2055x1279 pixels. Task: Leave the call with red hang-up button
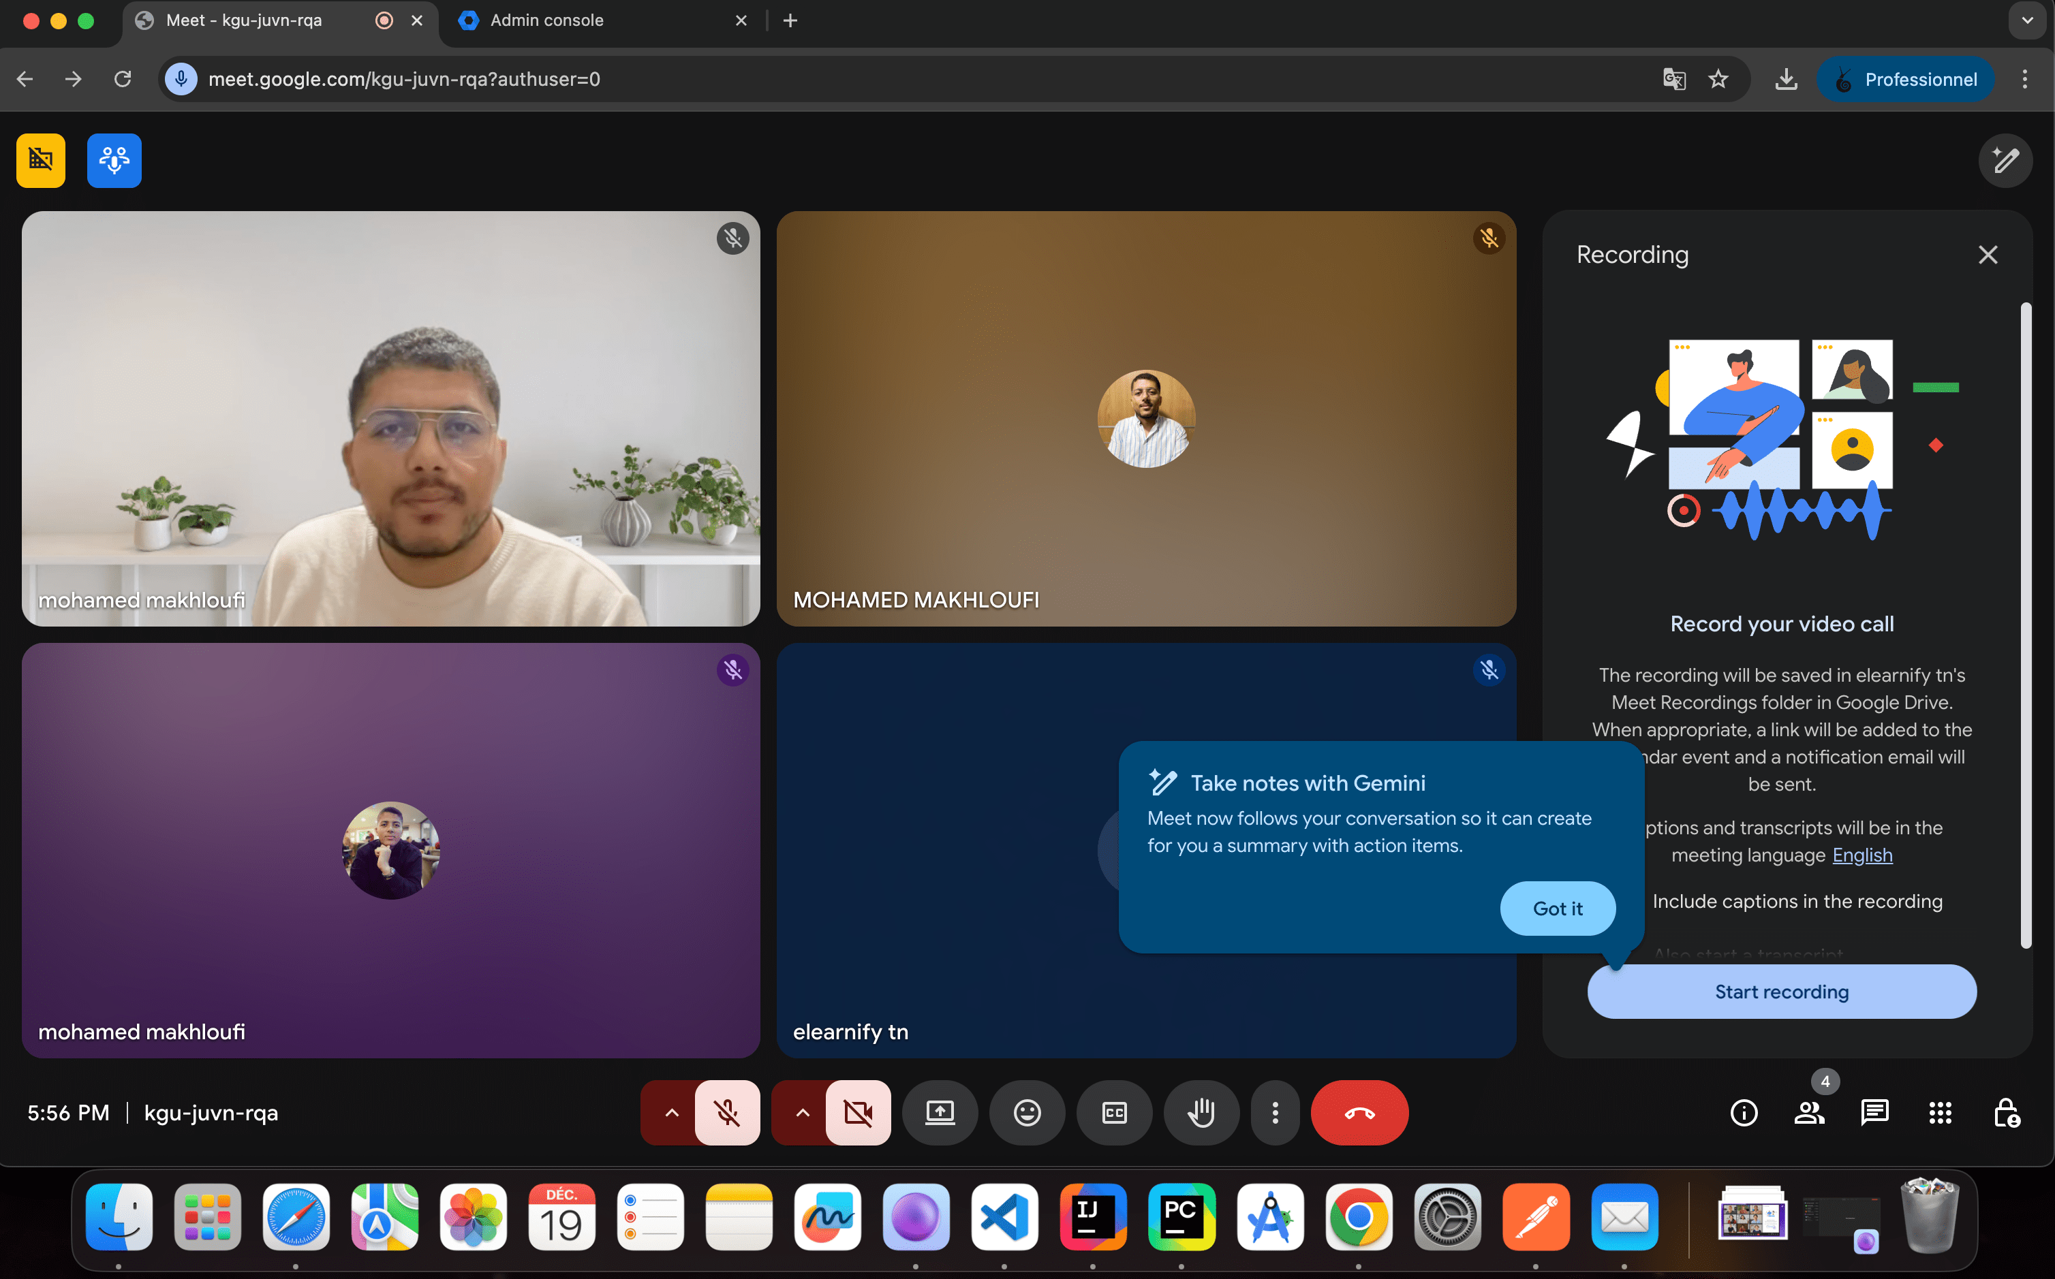1359,1112
